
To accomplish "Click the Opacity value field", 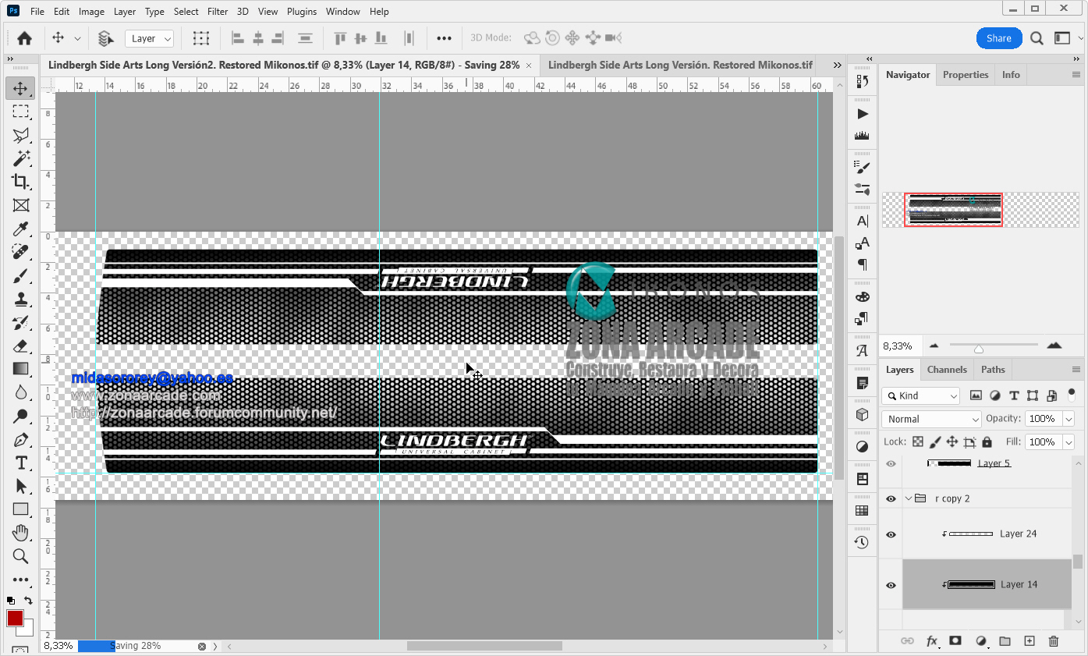I will click(x=1042, y=419).
